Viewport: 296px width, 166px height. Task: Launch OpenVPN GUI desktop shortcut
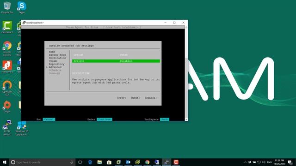[7, 88]
